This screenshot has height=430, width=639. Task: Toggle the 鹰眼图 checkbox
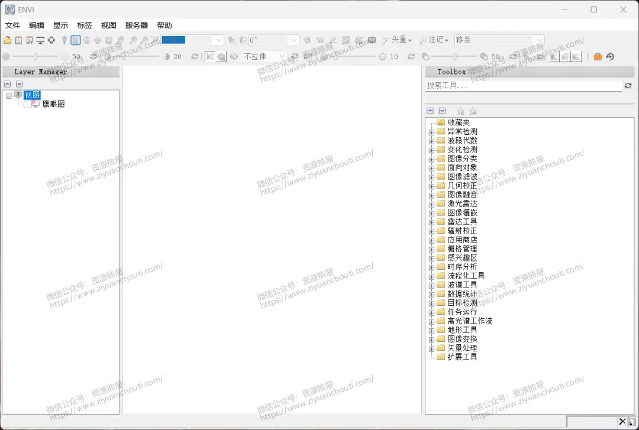point(28,104)
